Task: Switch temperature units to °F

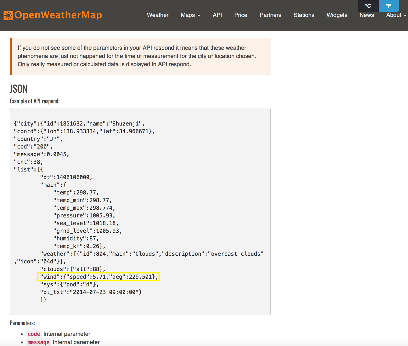Action: click(389, 6)
